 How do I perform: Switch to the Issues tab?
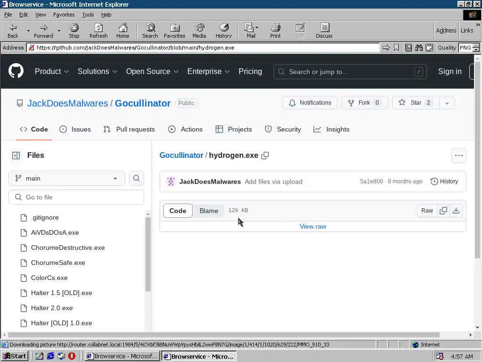click(x=75, y=129)
